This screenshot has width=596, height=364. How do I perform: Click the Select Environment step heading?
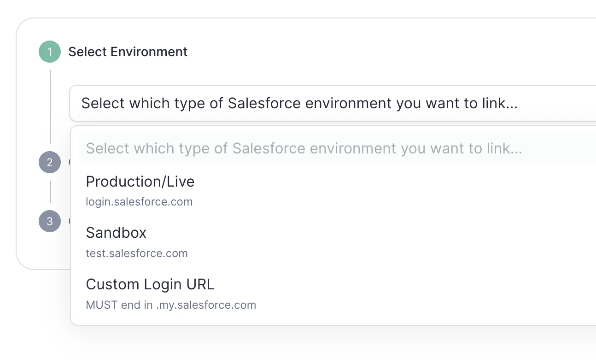point(128,52)
